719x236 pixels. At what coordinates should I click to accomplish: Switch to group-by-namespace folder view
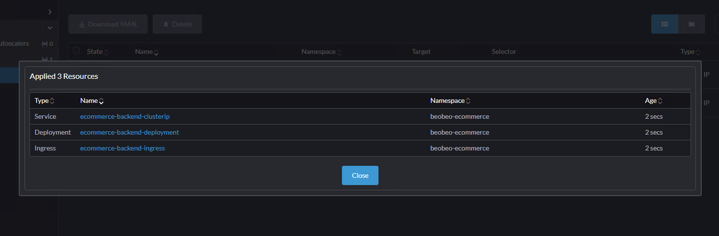coord(691,24)
